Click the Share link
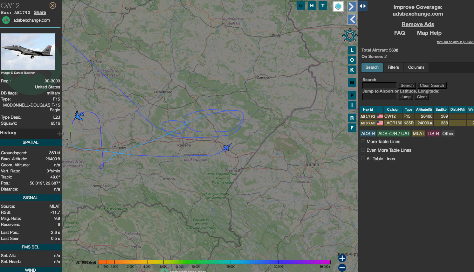Image resolution: width=474 pixels, height=272 pixels. tap(40, 12)
